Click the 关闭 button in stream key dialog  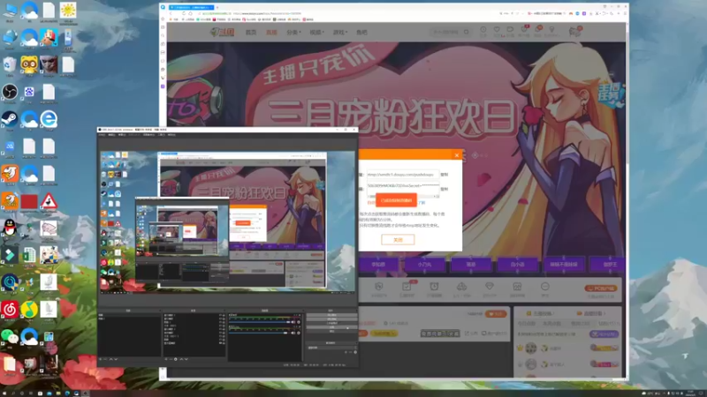398,240
